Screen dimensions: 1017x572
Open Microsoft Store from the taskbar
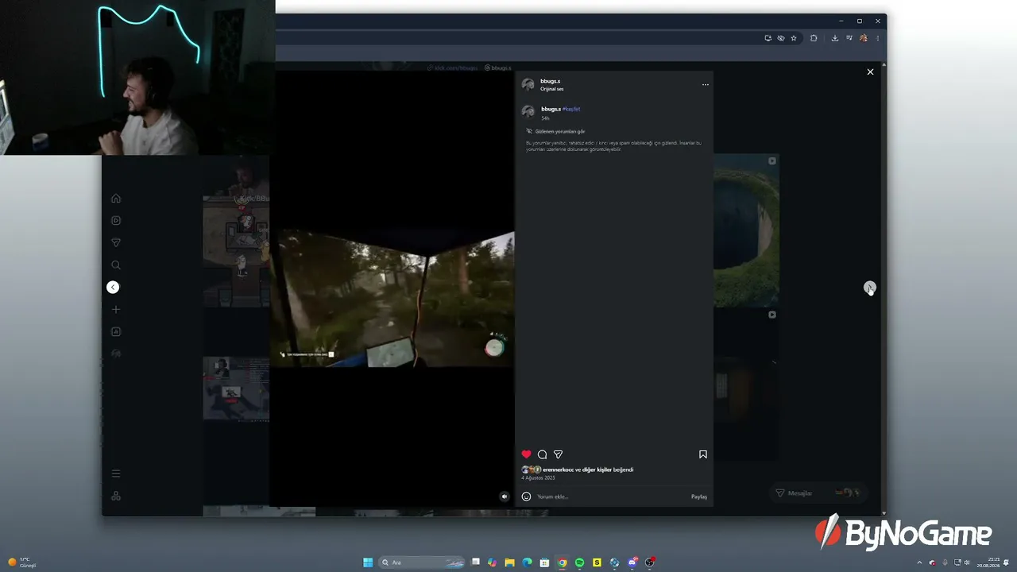click(x=544, y=562)
